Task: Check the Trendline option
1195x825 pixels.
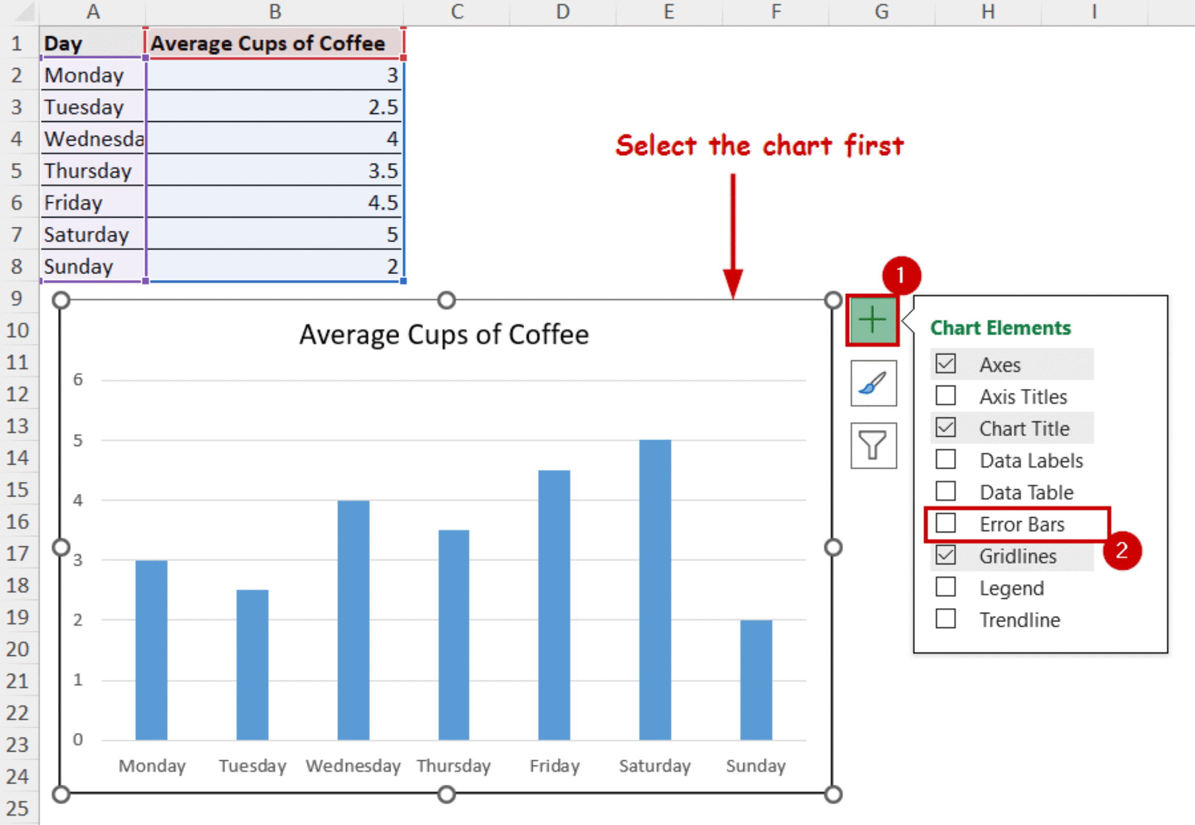Action: pyautogui.click(x=945, y=619)
